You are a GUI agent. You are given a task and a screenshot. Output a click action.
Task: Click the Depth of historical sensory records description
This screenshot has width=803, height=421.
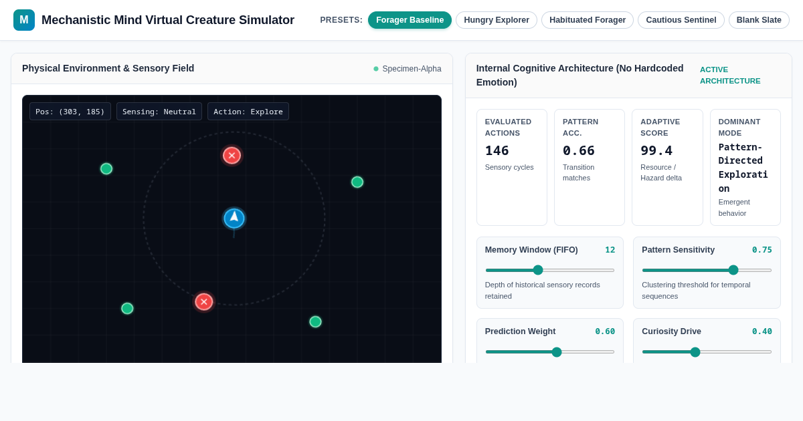pos(543,290)
